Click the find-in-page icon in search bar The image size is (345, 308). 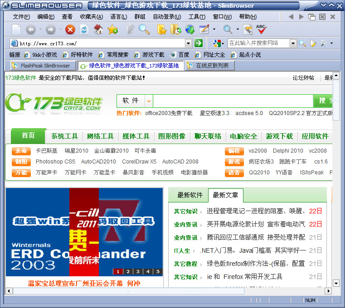[323, 43]
